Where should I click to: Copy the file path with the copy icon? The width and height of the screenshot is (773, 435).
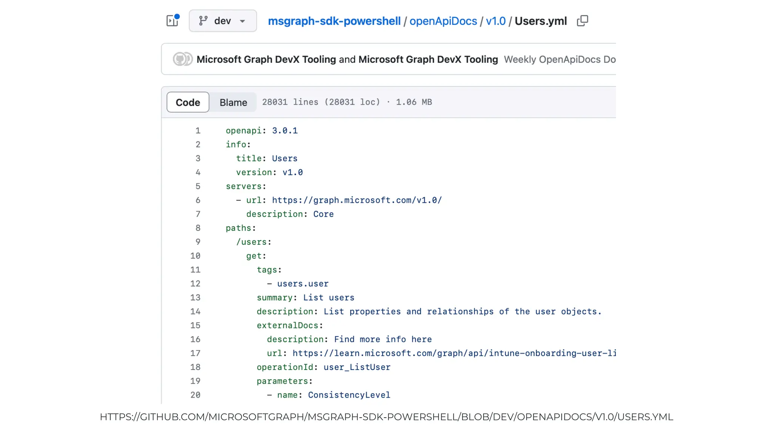point(582,21)
